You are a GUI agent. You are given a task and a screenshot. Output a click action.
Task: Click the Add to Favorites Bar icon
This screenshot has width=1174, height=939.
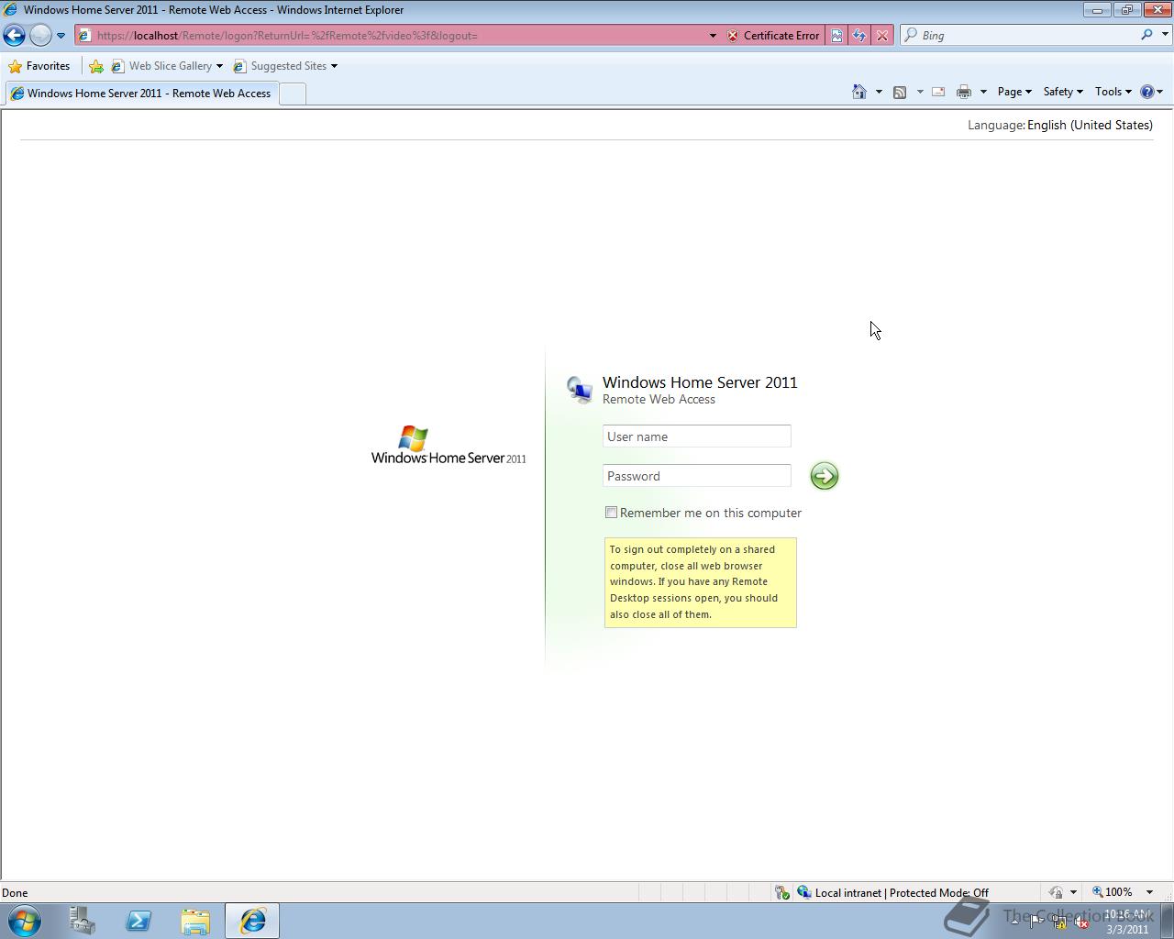pos(95,66)
